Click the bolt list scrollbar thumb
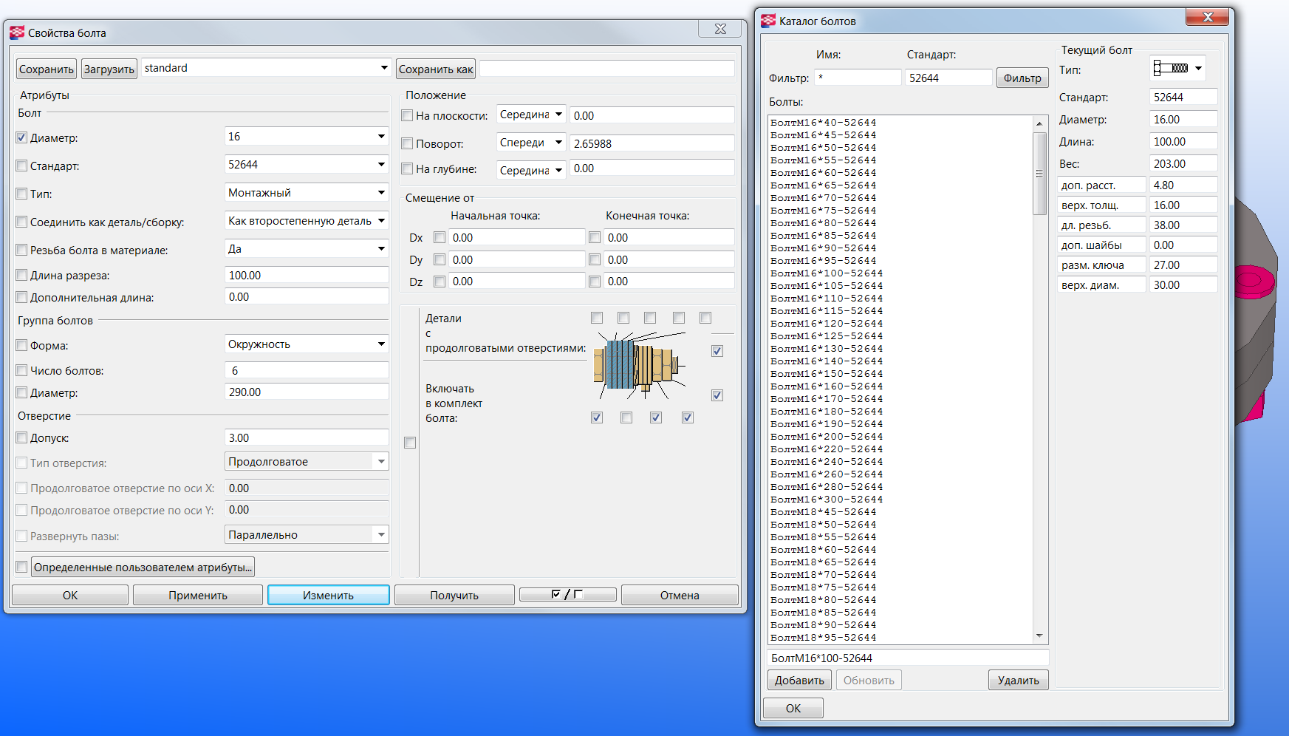This screenshot has width=1289, height=736. pos(1039,174)
